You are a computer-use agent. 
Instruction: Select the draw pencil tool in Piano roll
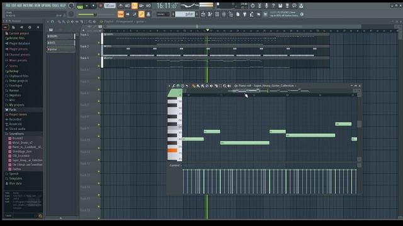(x=194, y=86)
